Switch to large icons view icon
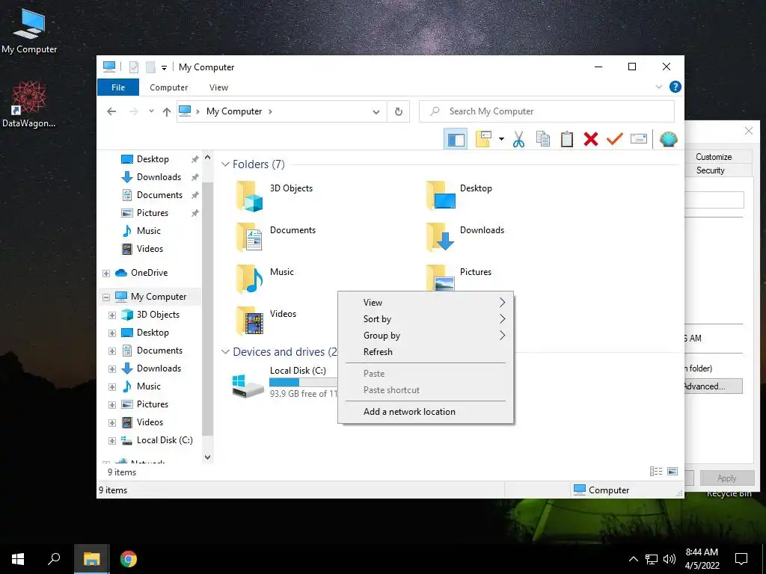 pos(672,471)
